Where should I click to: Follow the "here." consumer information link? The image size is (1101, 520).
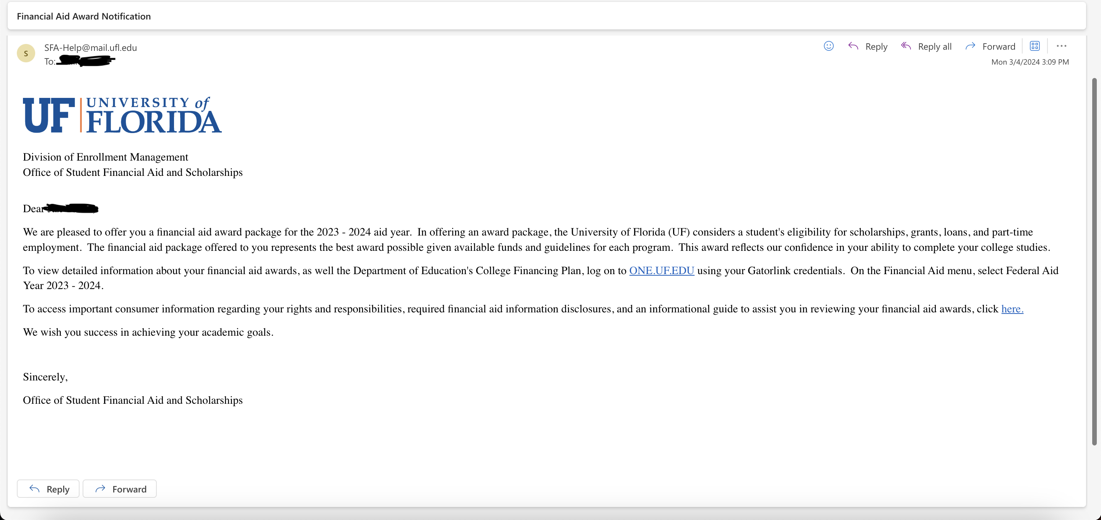coord(1012,309)
